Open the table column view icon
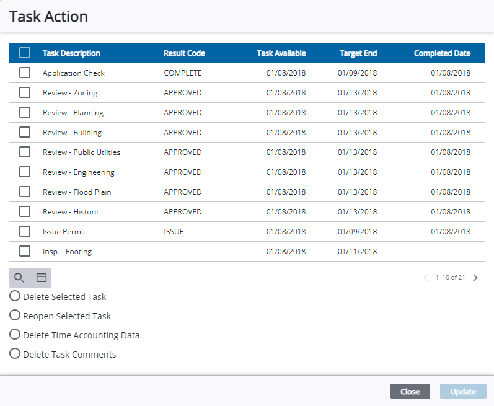This screenshot has width=494, height=406. pos(42,278)
